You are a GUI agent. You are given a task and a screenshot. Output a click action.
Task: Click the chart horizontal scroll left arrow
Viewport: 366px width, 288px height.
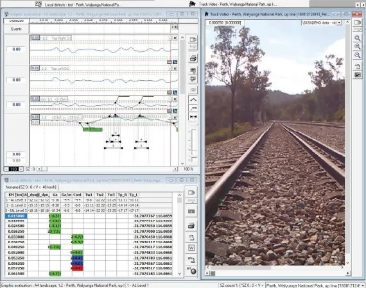(x=39, y=169)
